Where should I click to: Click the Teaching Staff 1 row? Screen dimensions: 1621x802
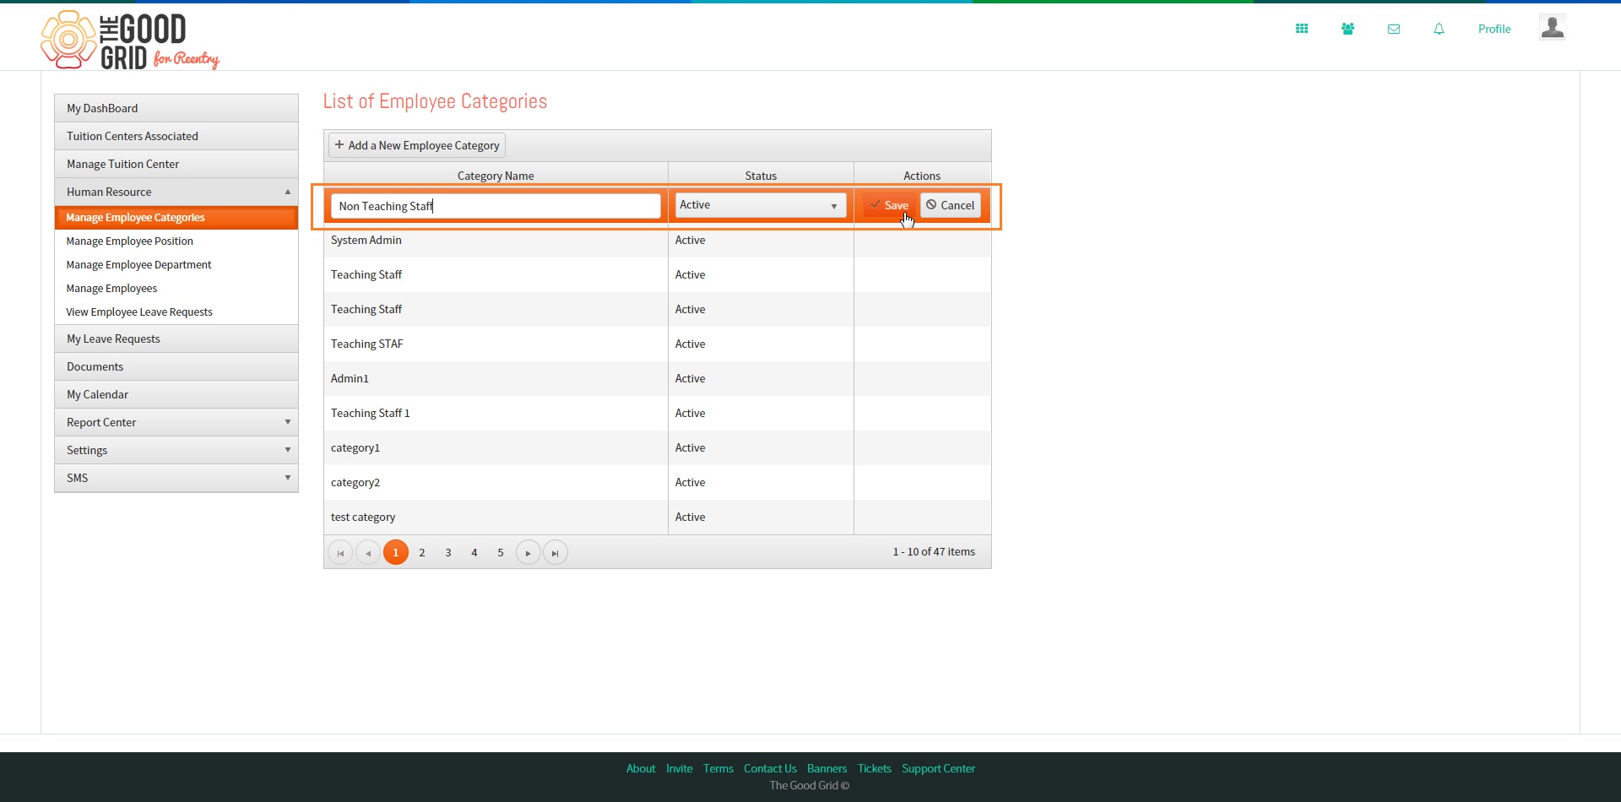[x=657, y=414]
